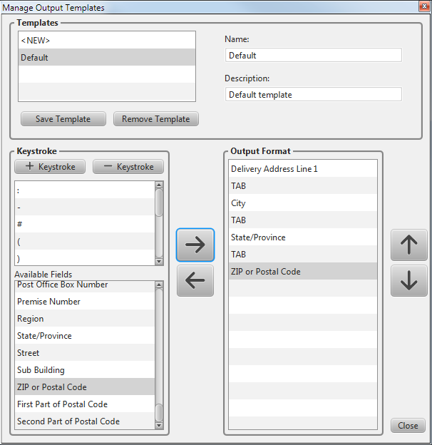
Task: Remove a keystroke with minus Keystroke
Action: pyautogui.click(x=128, y=166)
